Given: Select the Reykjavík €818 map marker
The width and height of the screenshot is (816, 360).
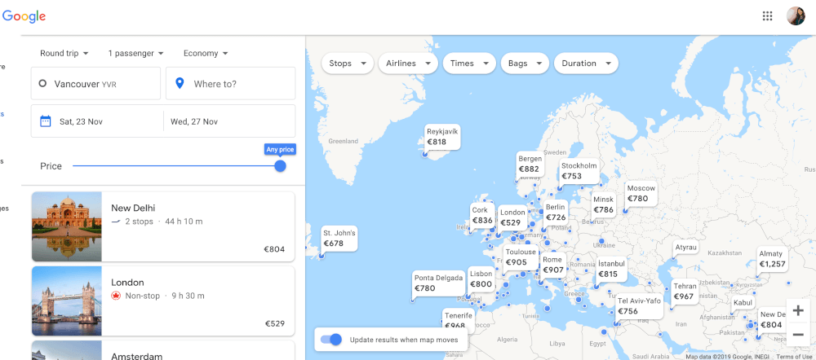Looking at the screenshot, I should click(443, 137).
